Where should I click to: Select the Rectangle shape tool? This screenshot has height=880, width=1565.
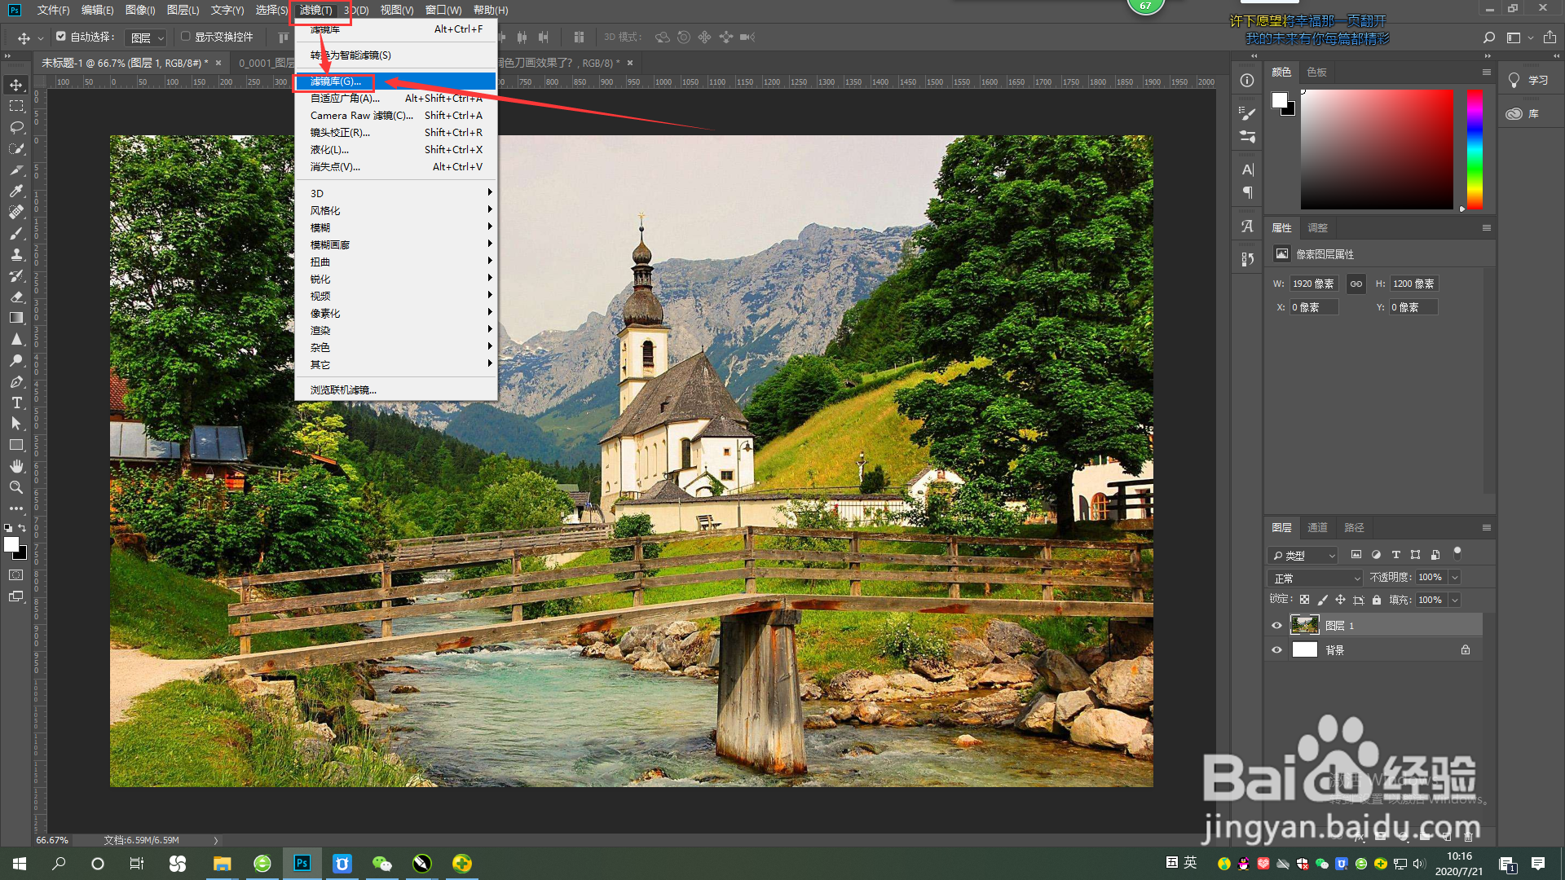(x=16, y=445)
